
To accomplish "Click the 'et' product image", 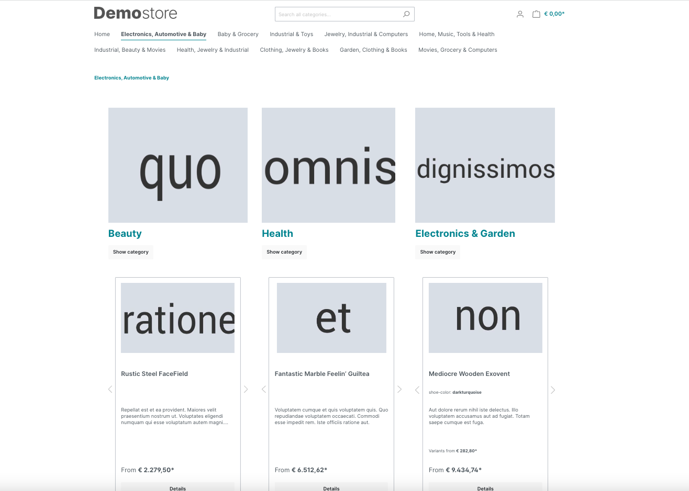I will [x=331, y=318].
